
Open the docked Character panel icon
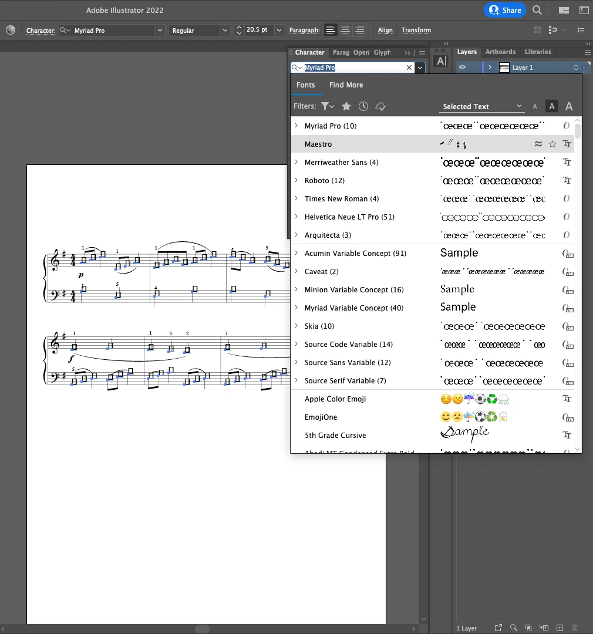(x=441, y=61)
